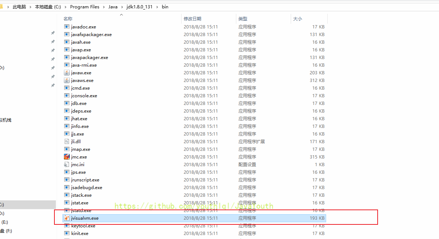Screen dimensions: 439x239
Task: Select the file name jvisualvm.exe
Action: pos(85,218)
